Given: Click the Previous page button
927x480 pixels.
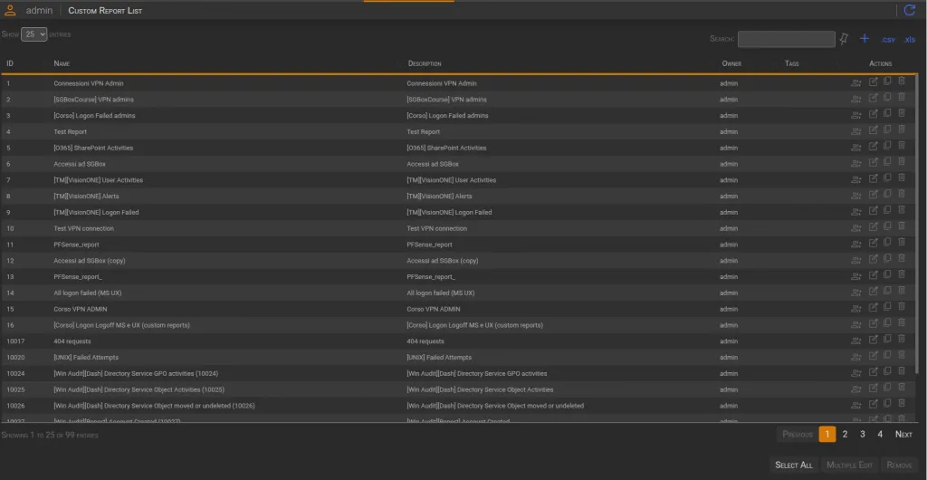Looking at the screenshot, I should 798,435.
